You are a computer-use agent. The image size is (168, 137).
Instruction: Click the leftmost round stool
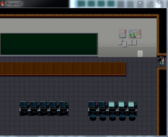[93, 117]
